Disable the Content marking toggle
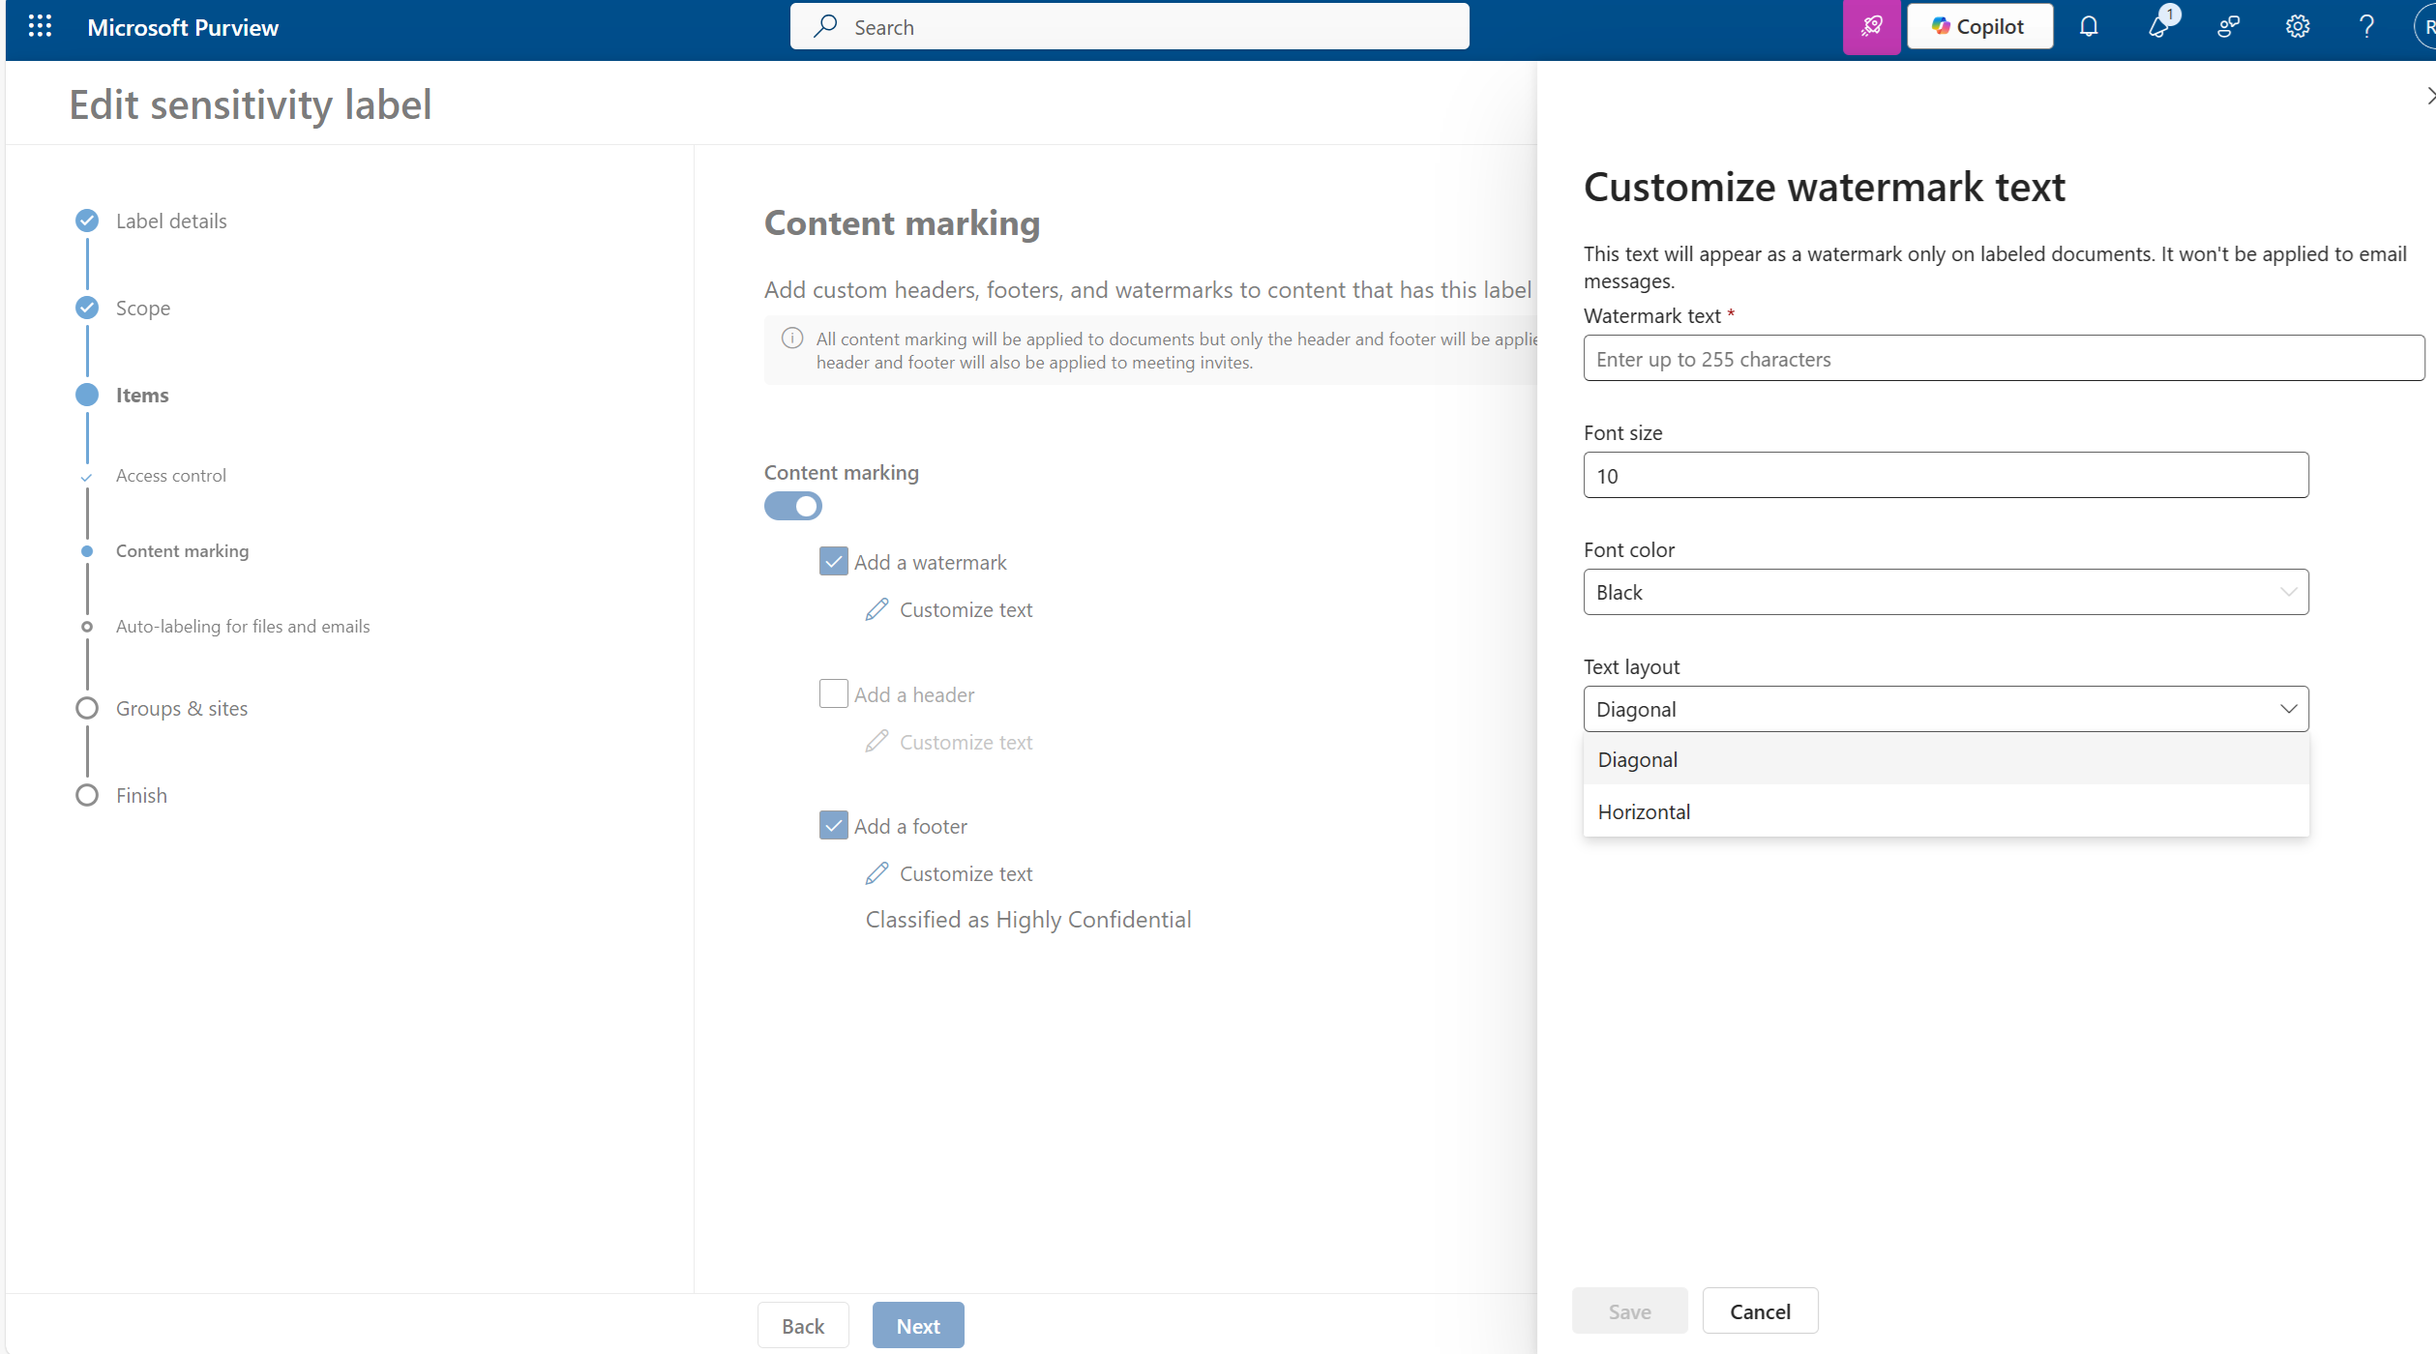The height and width of the screenshot is (1354, 2436). [x=792, y=505]
